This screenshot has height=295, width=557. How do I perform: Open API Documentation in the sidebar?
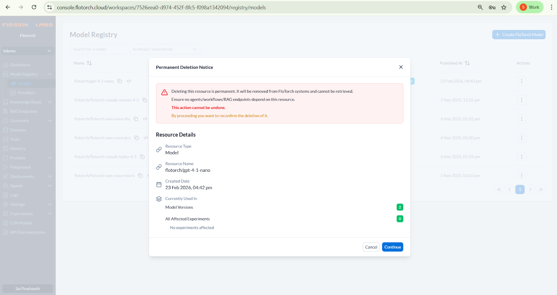pyautogui.click(x=28, y=232)
